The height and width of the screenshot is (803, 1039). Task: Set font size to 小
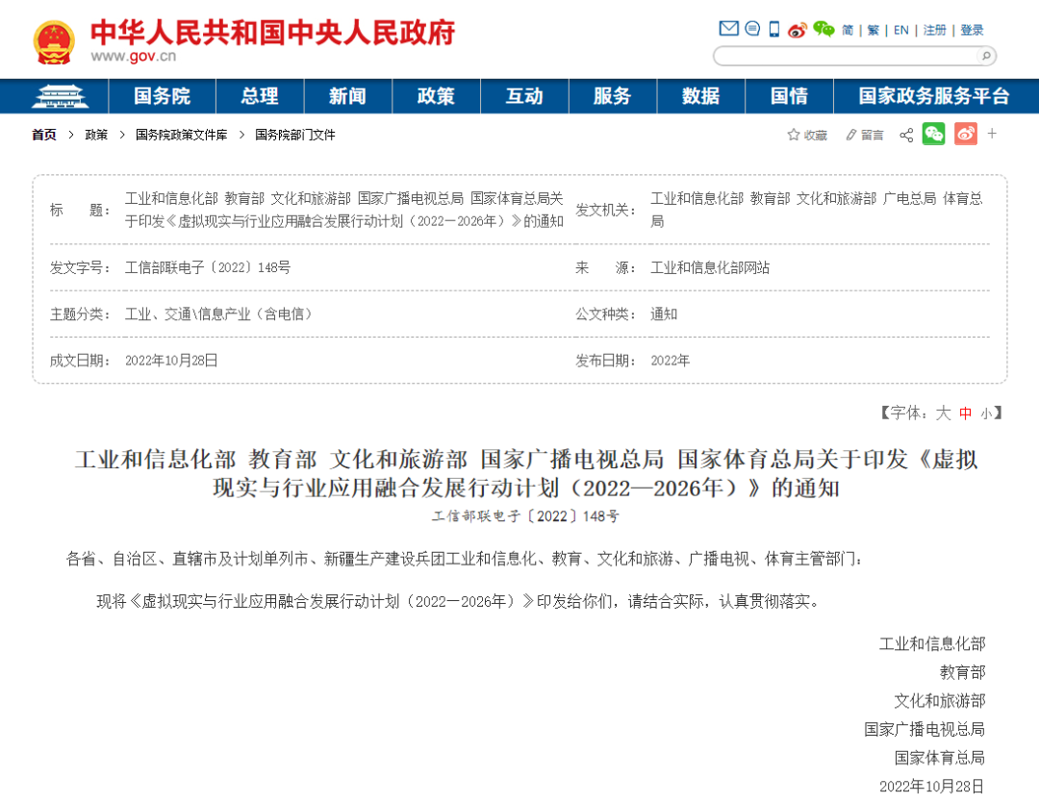click(x=987, y=414)
